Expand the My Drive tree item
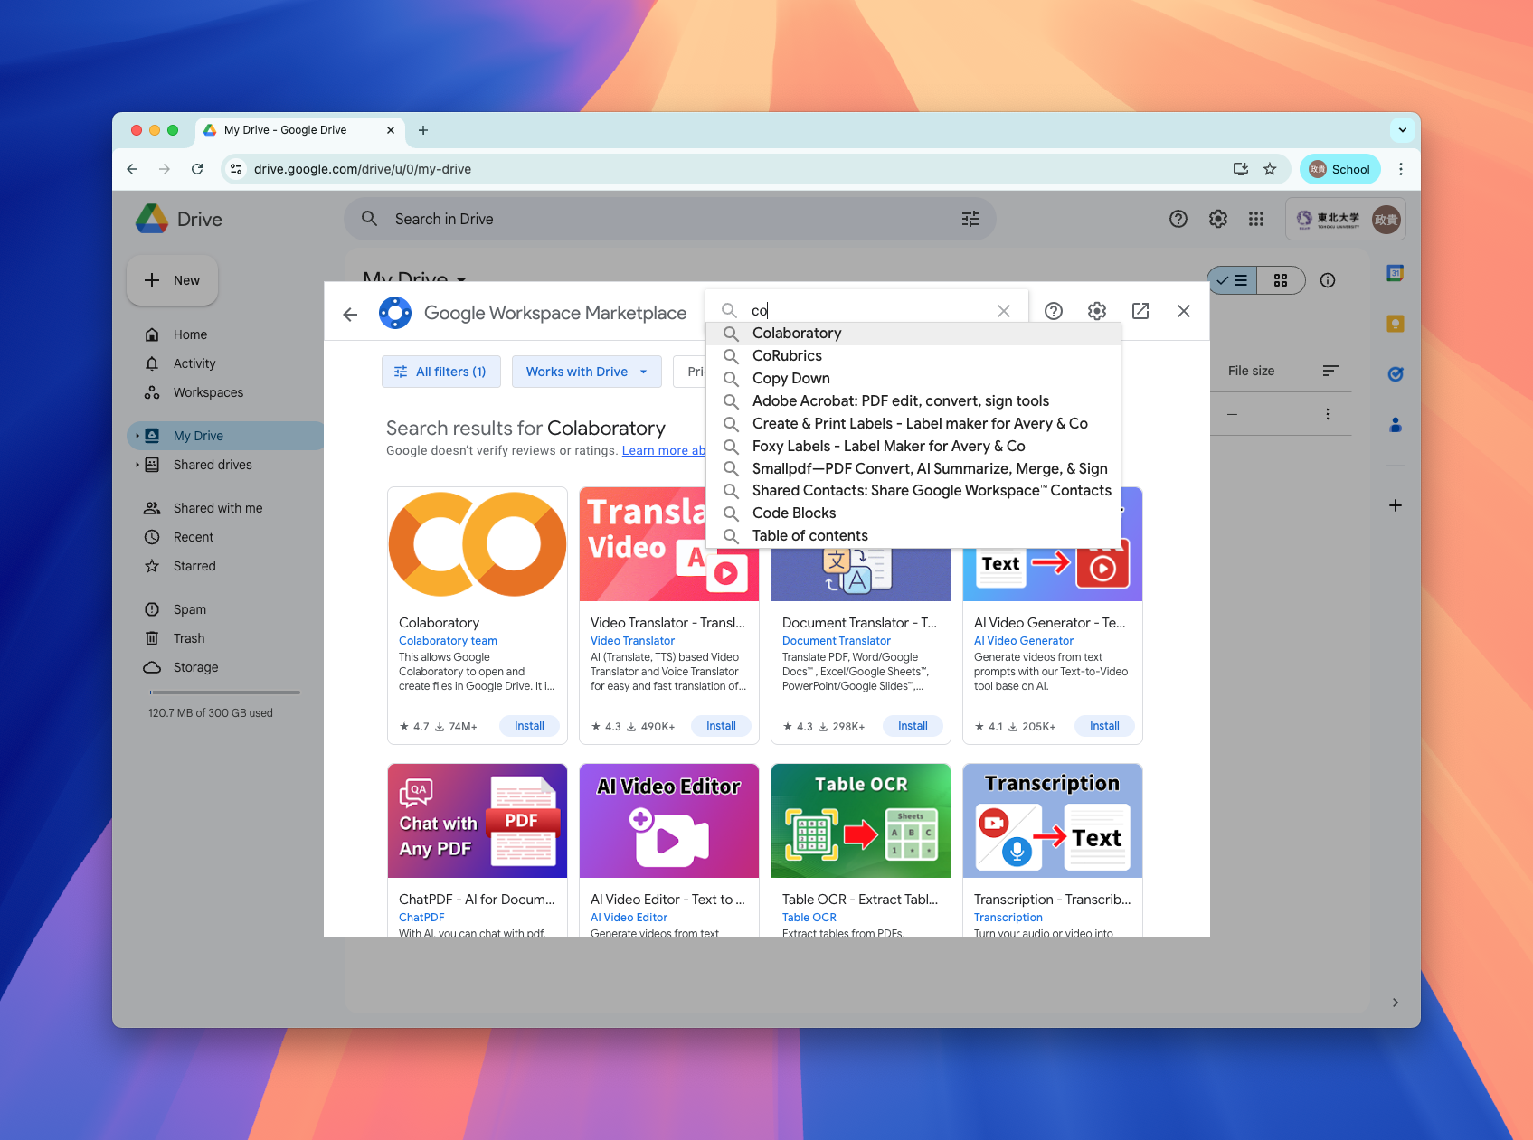The width and height of the screenshot is (1533, 1140). pos(137,436)
